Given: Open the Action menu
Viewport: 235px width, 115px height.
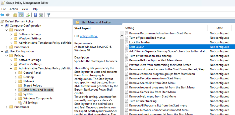Looking at the screenshot, I should 14,9.
